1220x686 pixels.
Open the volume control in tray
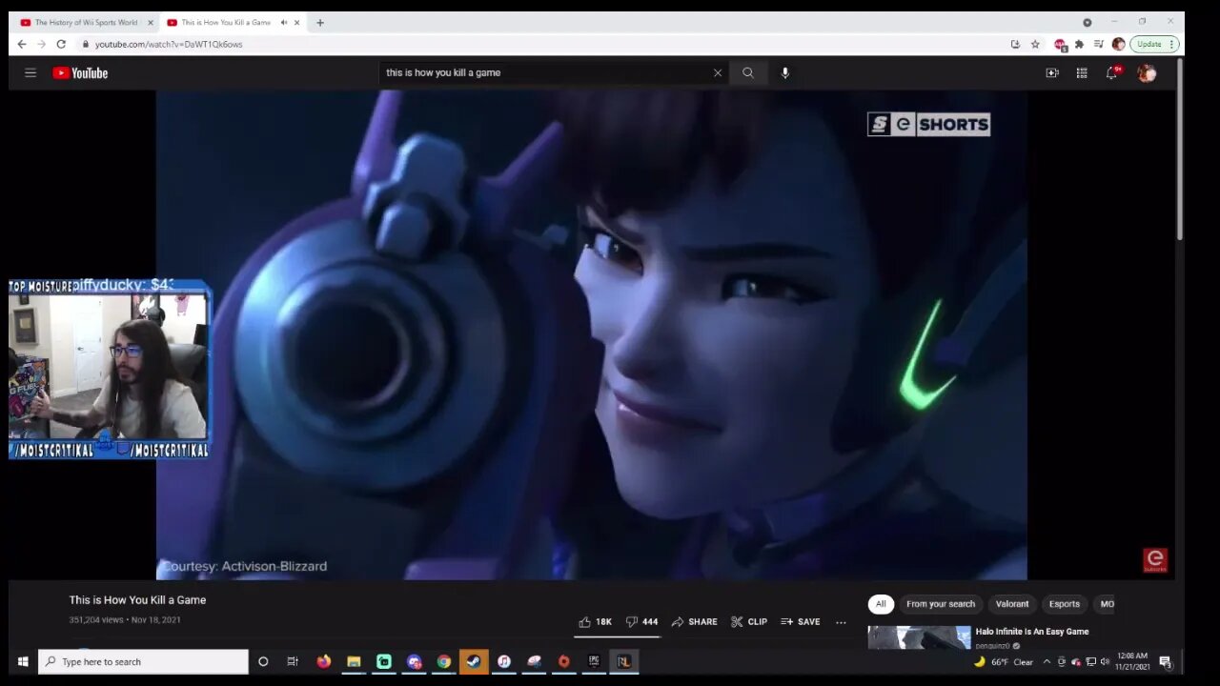pos(1106,661)
